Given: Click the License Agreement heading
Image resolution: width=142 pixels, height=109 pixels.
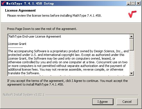Looking at the screenshot, I should (20, 10).
